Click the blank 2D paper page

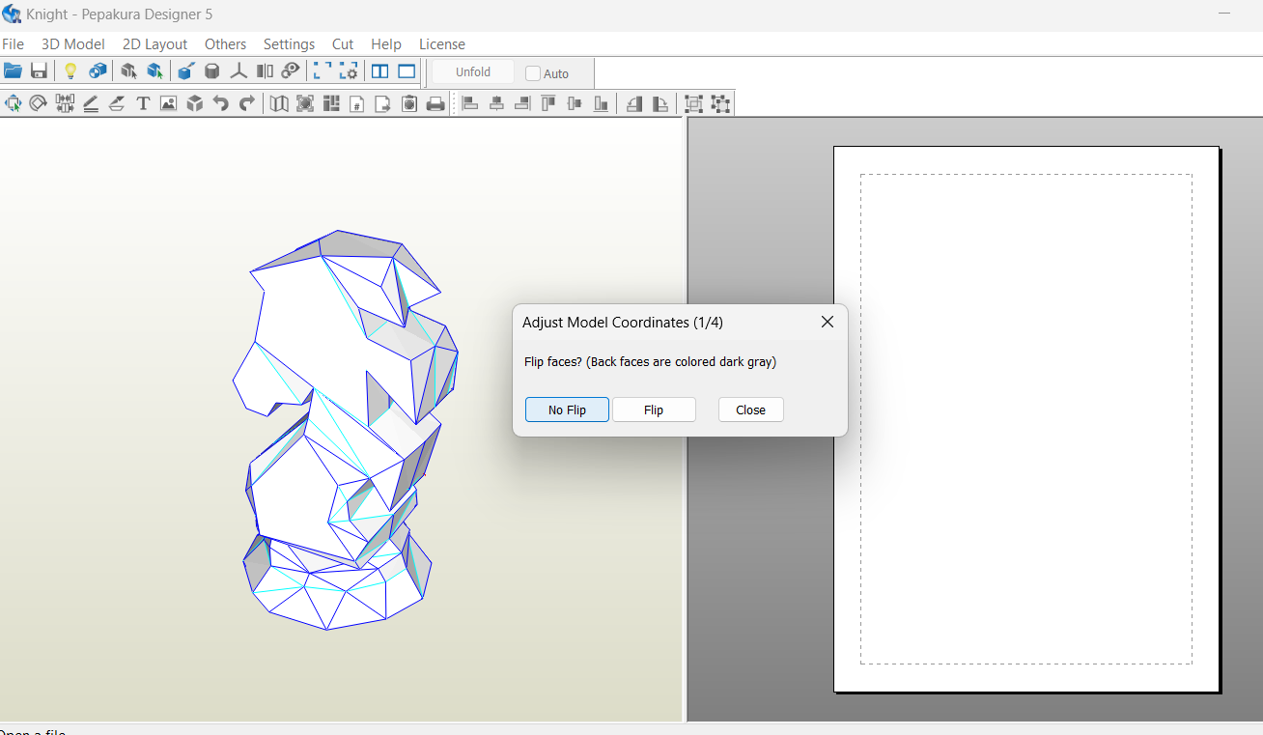(x=1025, y=418)
